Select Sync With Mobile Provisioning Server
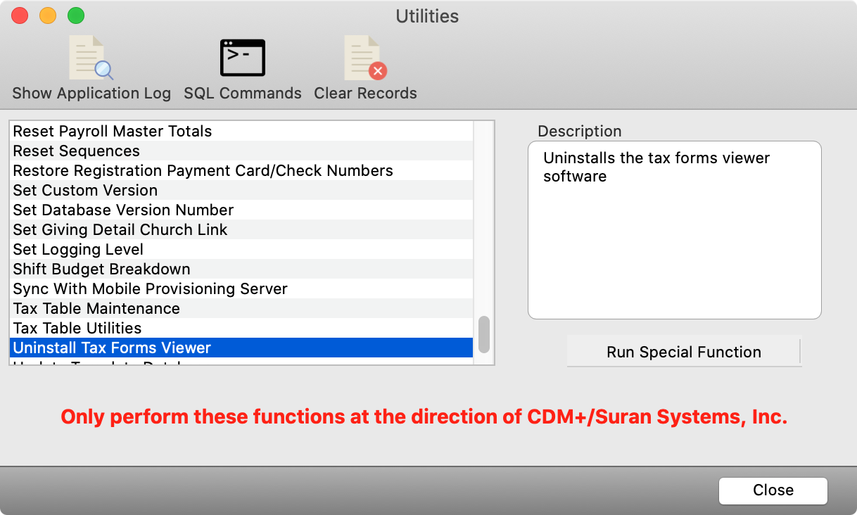857x515 pixels. pos(150,289)
